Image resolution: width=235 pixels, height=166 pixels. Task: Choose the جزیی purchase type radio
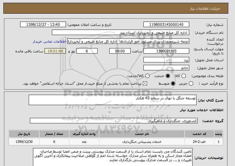click(191, 83)
